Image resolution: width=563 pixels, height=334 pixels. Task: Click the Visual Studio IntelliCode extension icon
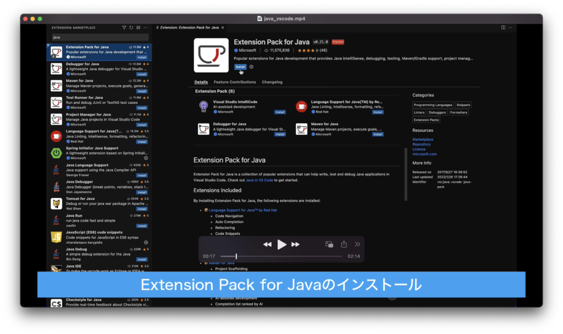203,107
